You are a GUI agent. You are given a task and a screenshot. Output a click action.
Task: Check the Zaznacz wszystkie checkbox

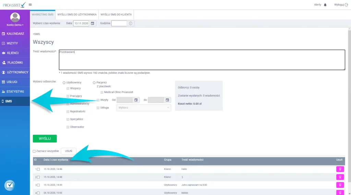34,151
